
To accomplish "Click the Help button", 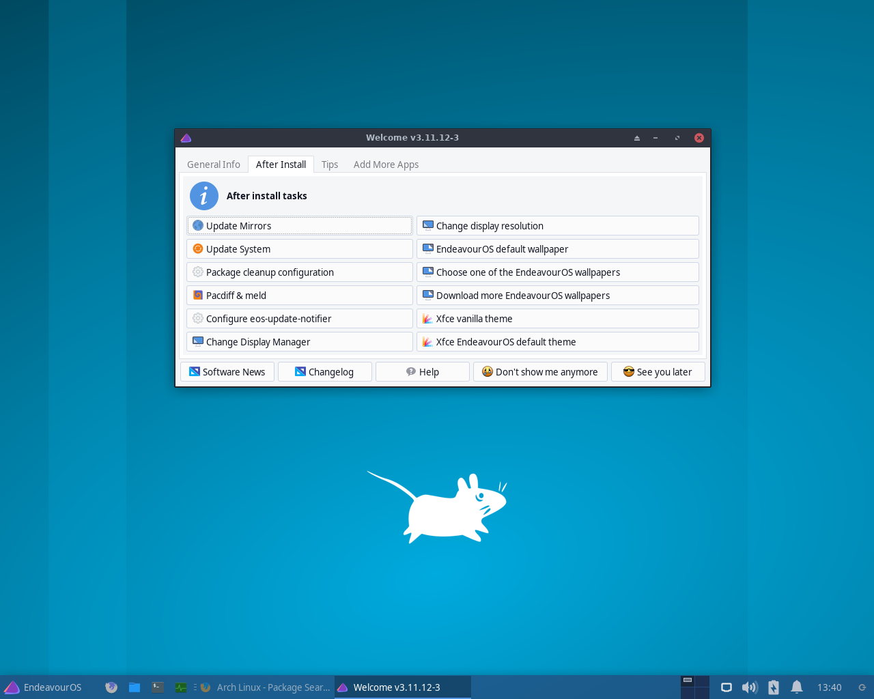I will 423,372.
